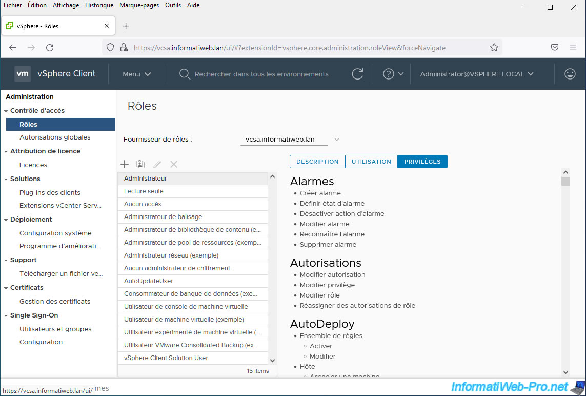Switch to the DESCRIPTION tab
The width and height of the screenshot is (586, 396).
tap(318, 162)
